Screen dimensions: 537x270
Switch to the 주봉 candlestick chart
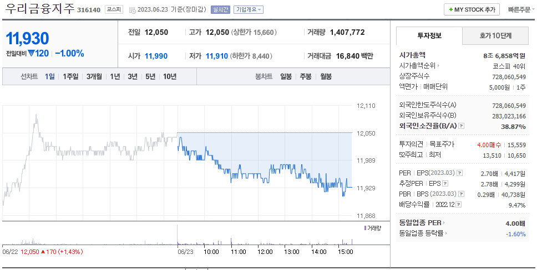pos(306,76)
